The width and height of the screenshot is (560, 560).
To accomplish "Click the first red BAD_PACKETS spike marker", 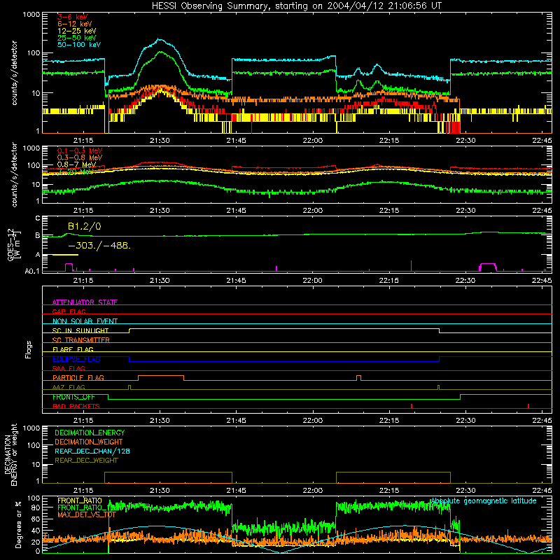I will pos(412,406).
